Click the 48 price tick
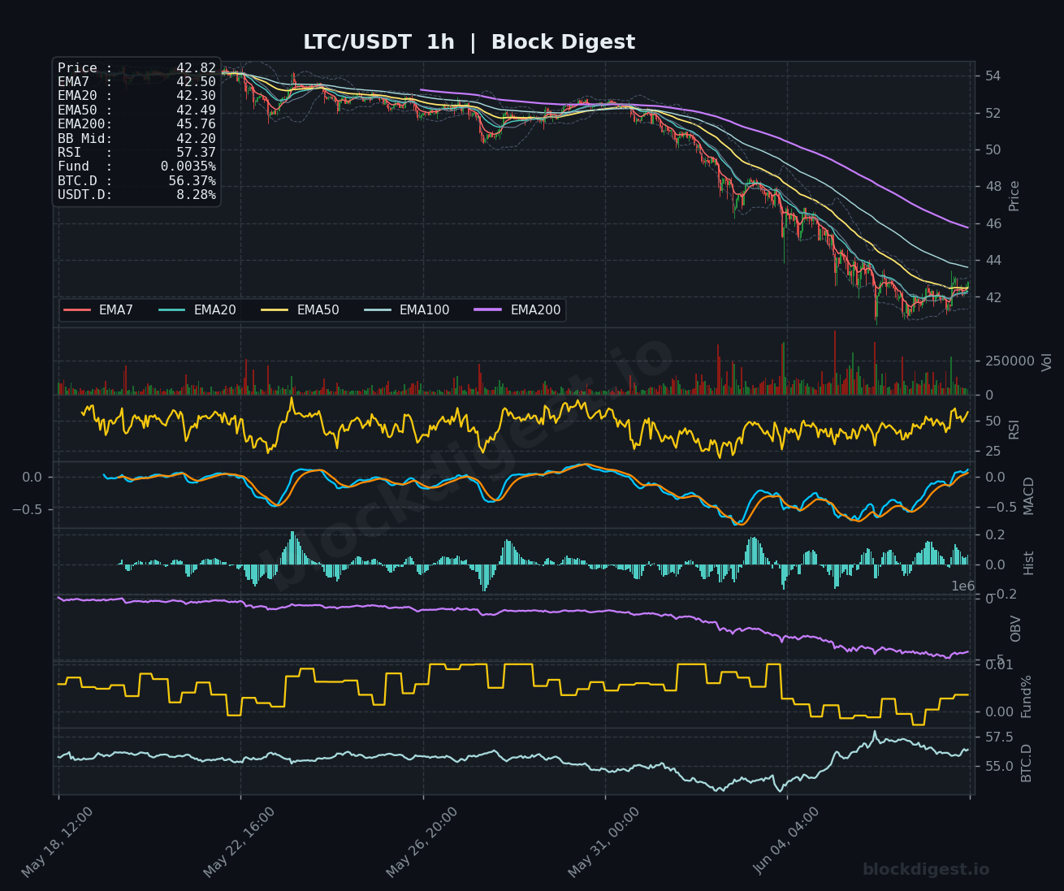 pyautogui.click(x=993, y=187)
